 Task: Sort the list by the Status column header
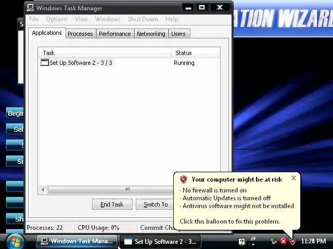point(196,53)
